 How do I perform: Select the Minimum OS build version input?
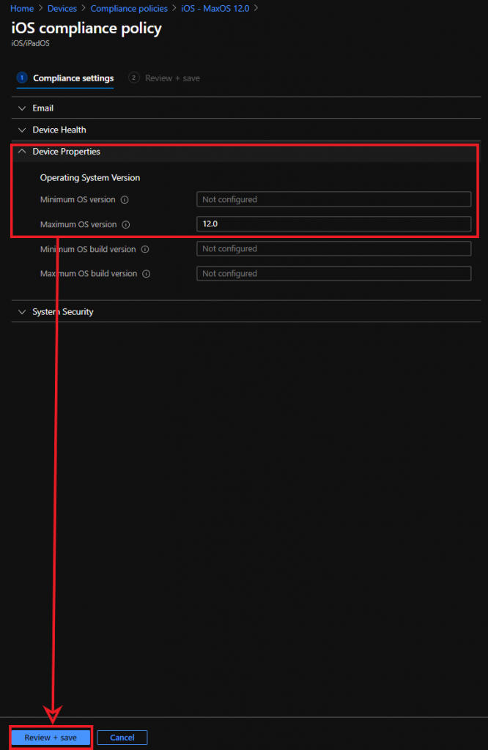pyautogui.click(x=333, y=249)
